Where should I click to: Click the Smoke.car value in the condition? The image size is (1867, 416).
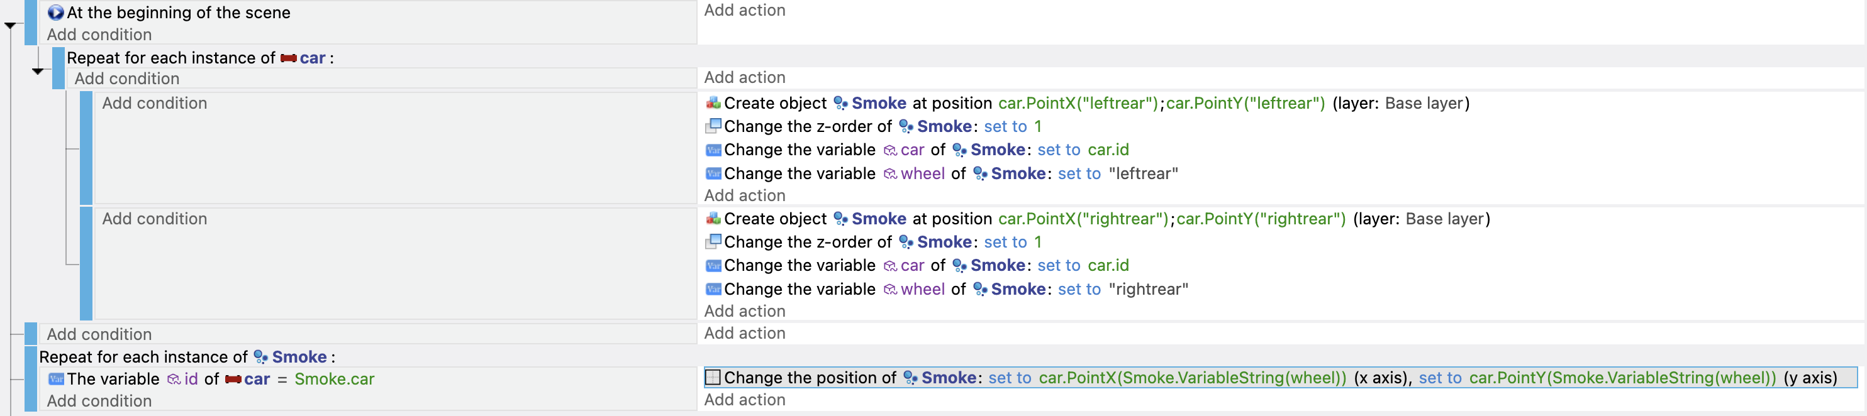(334, 379)
